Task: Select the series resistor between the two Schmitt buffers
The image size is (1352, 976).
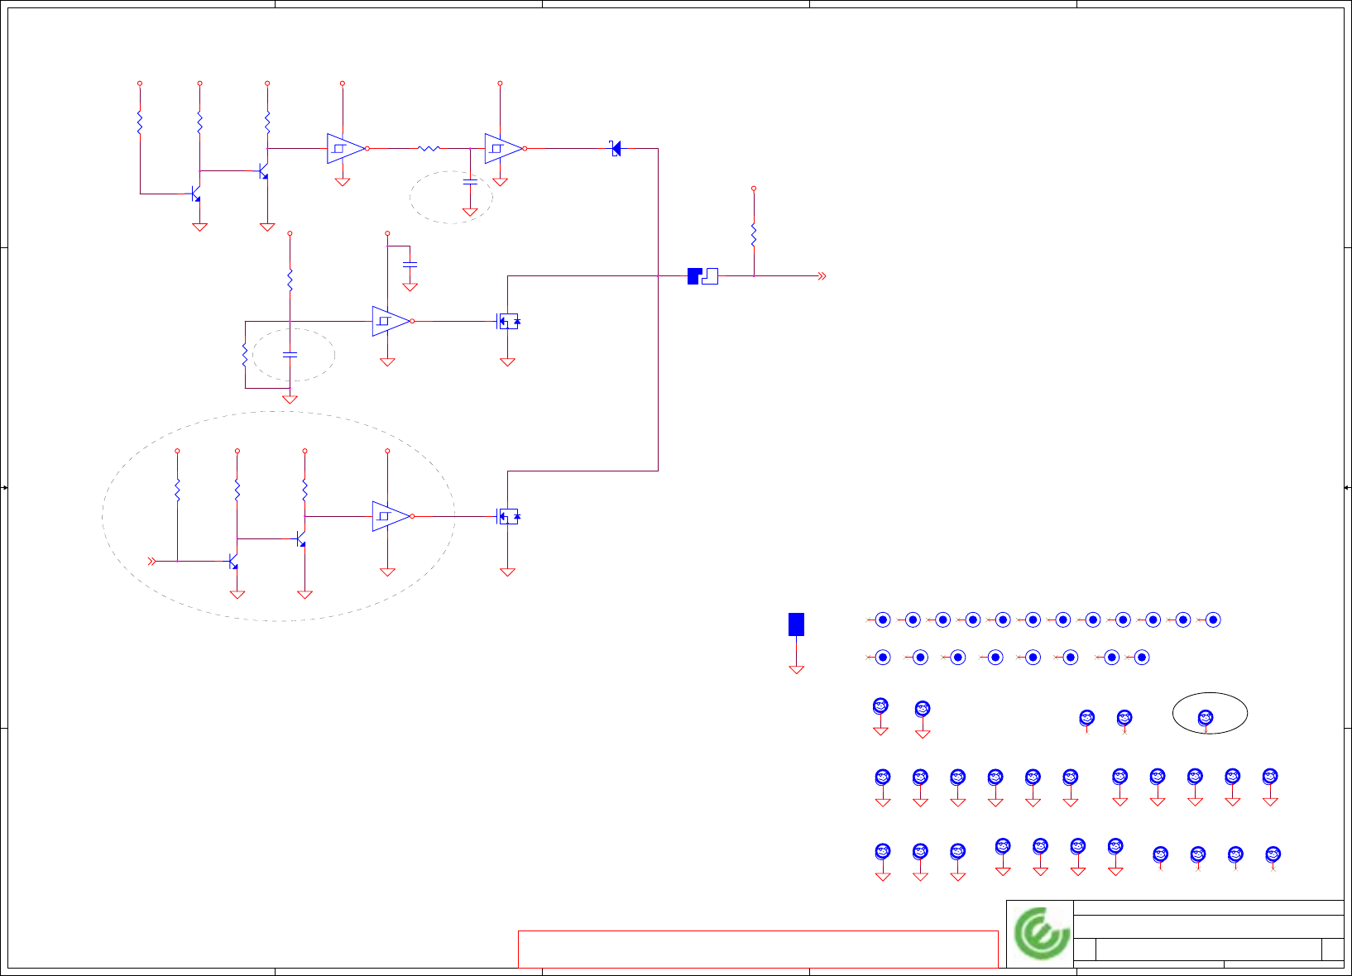Action: pyautogui.click(x=429, y=149)
